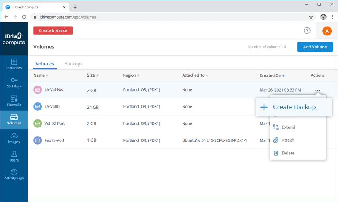Open the account avatar 'A' menu
Screen dimensions: 338x202
(327, 31)
